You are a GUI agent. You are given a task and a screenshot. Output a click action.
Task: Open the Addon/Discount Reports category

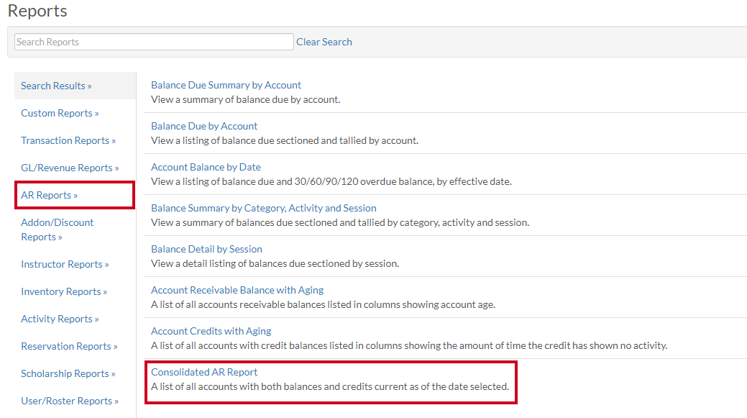click(x=58, y=230)
